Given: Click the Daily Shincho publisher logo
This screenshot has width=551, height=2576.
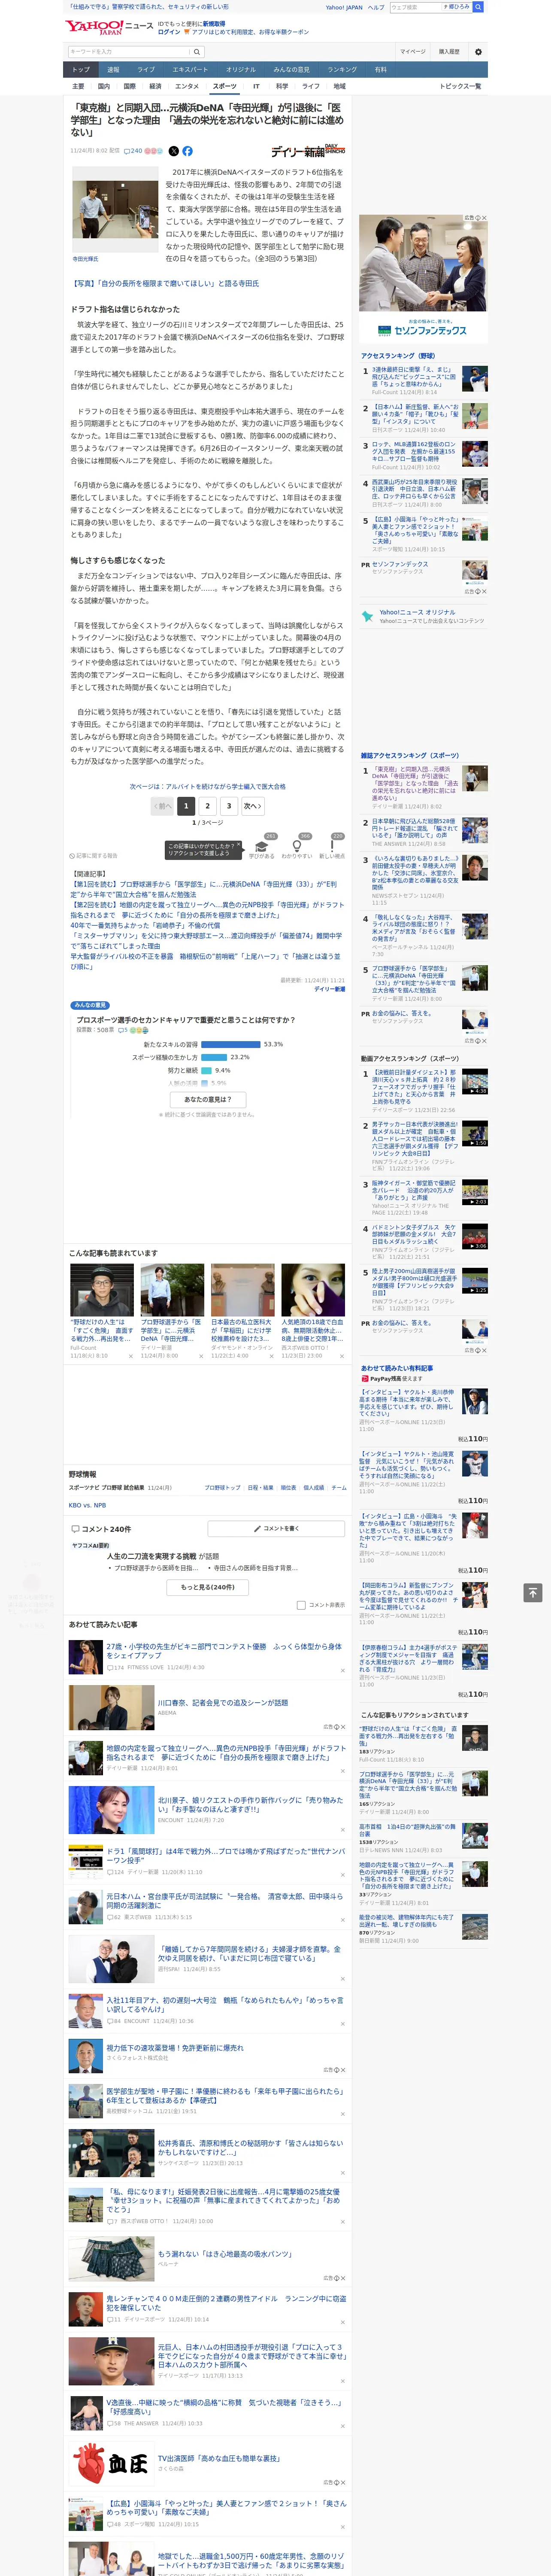Looking at the screenshot, I should tap(308, 151).
